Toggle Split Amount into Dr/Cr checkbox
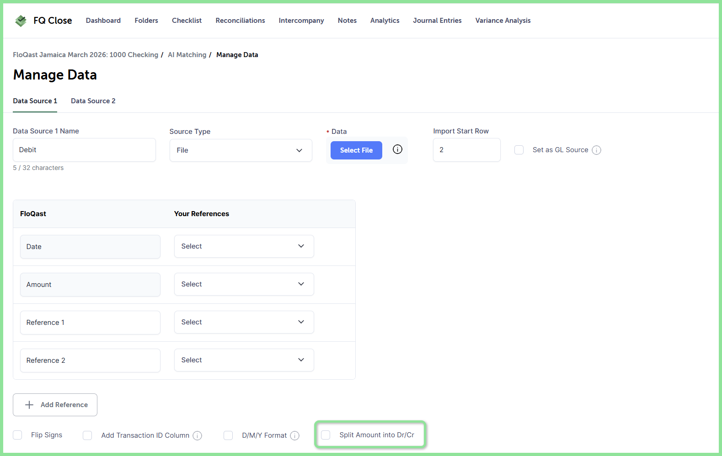 326,435
